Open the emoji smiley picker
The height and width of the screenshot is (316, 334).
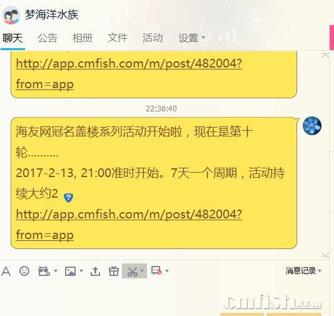24,271
